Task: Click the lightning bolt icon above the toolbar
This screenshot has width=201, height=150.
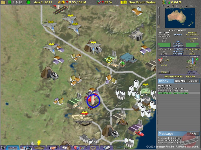Action: point(39,142)
